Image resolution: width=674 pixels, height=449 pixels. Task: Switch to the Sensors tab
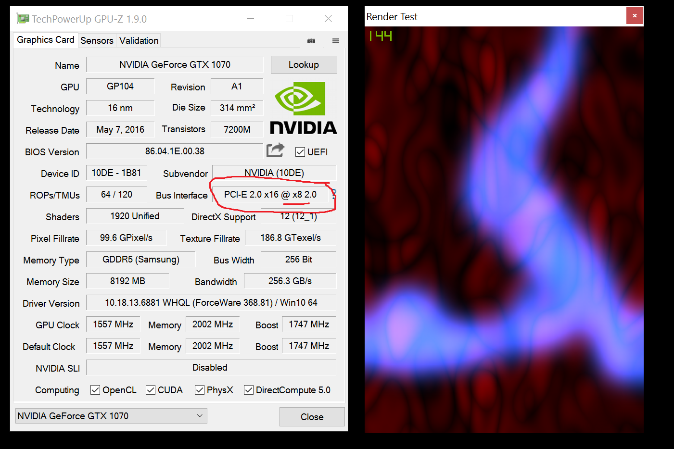click(97, 40)
